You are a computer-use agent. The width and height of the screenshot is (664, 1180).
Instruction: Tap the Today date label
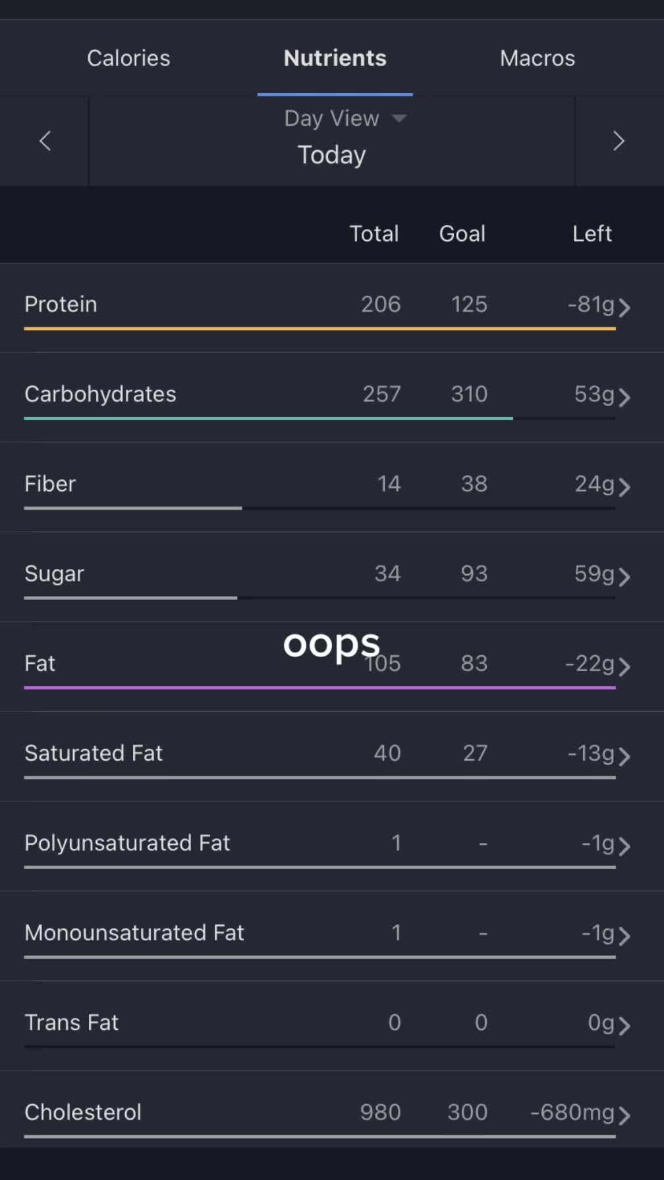click(x=332, y=155)
